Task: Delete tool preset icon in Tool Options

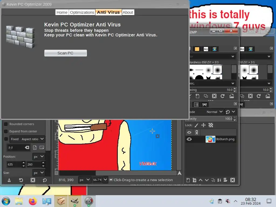Action: tap(33, 180)
